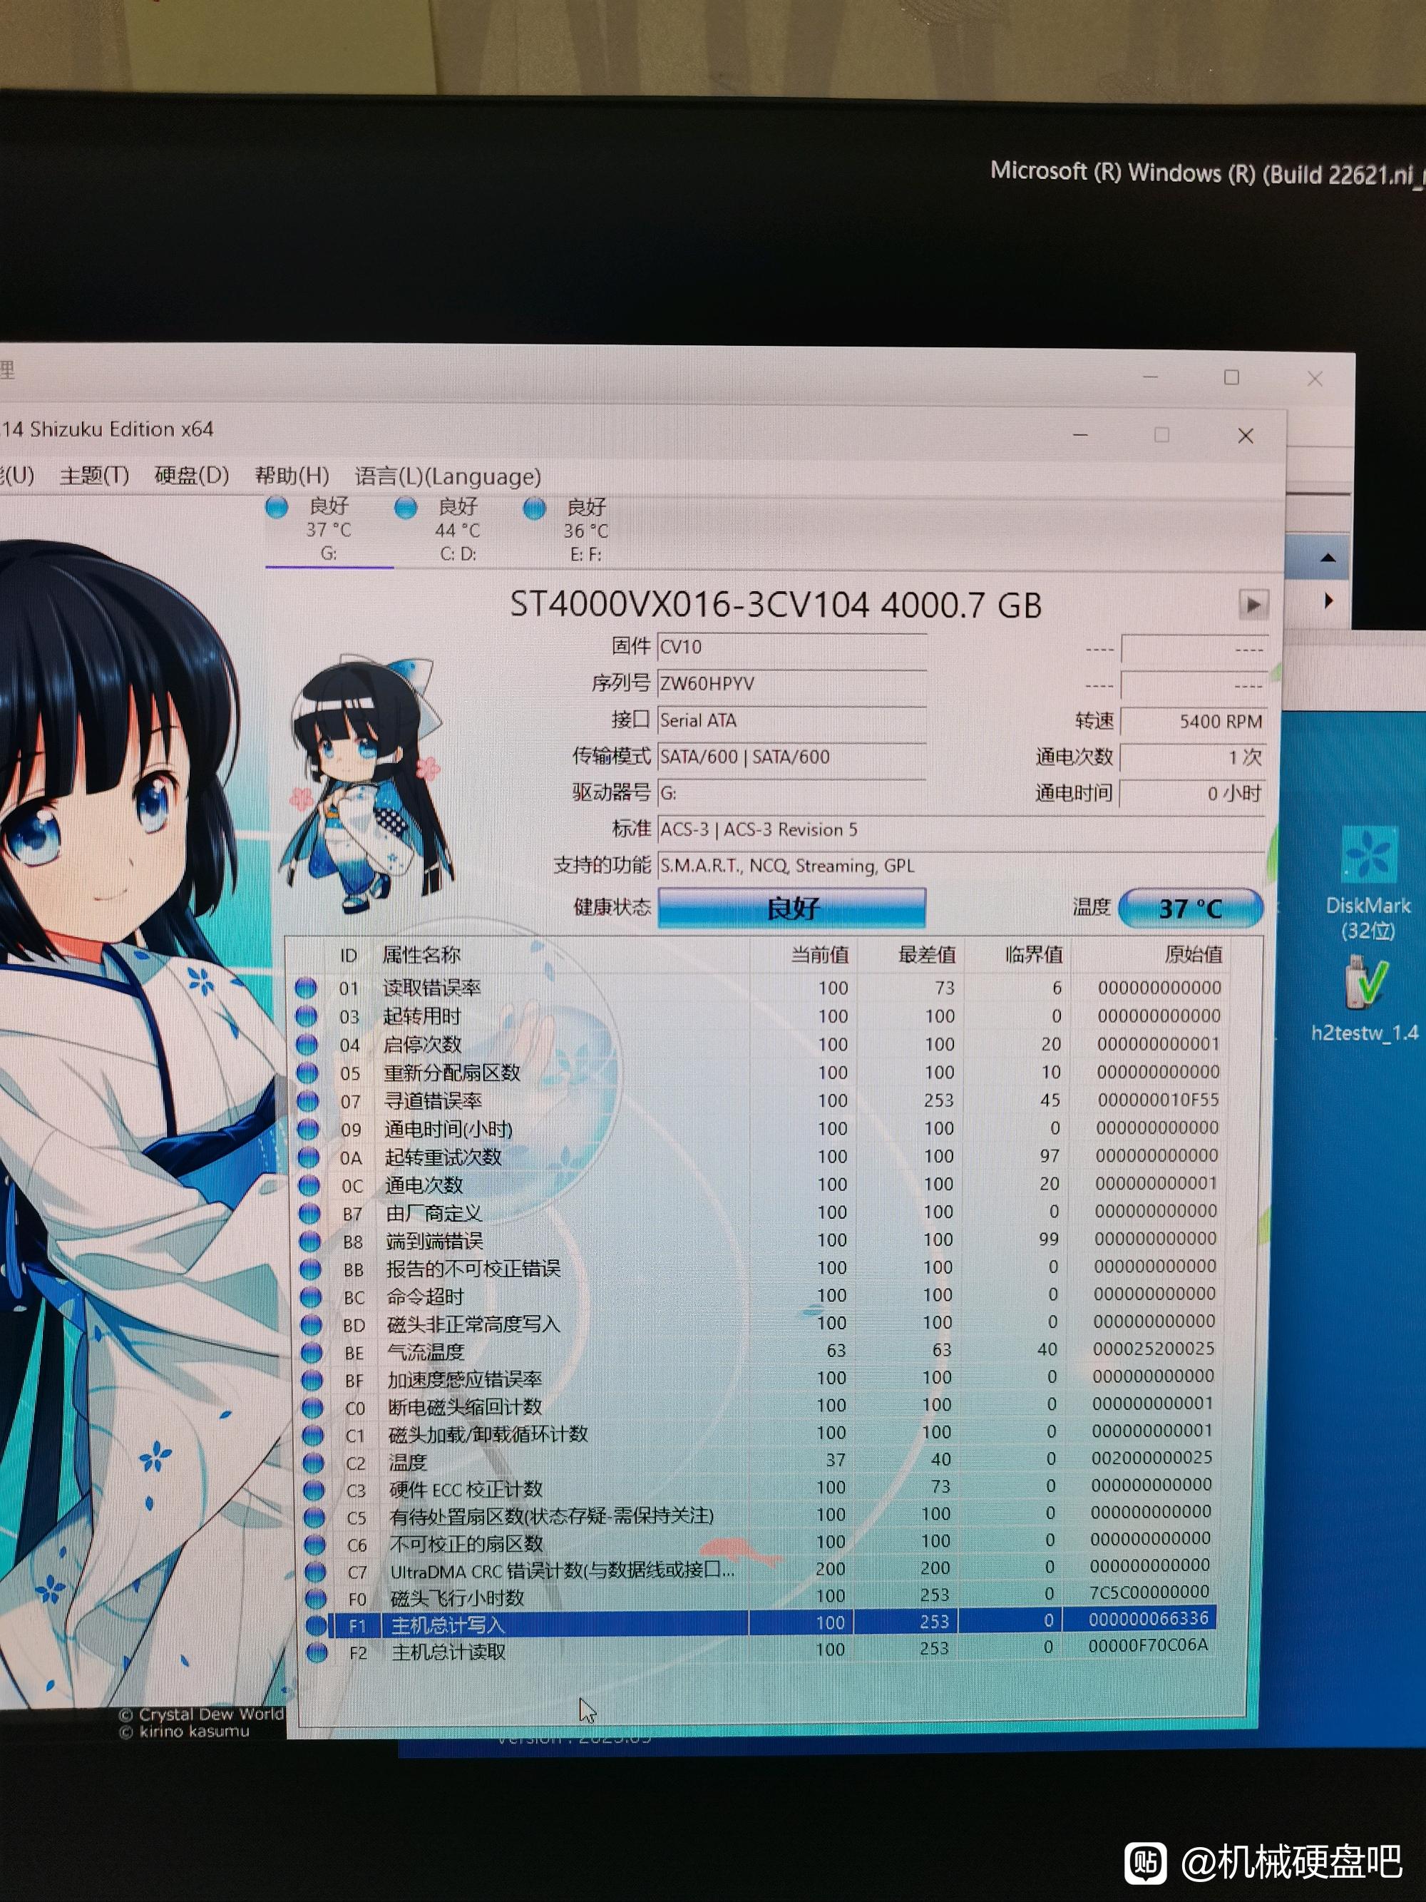
Task: Click the status orb for F2 主机总计读取
Action: tap(317, 1652)
